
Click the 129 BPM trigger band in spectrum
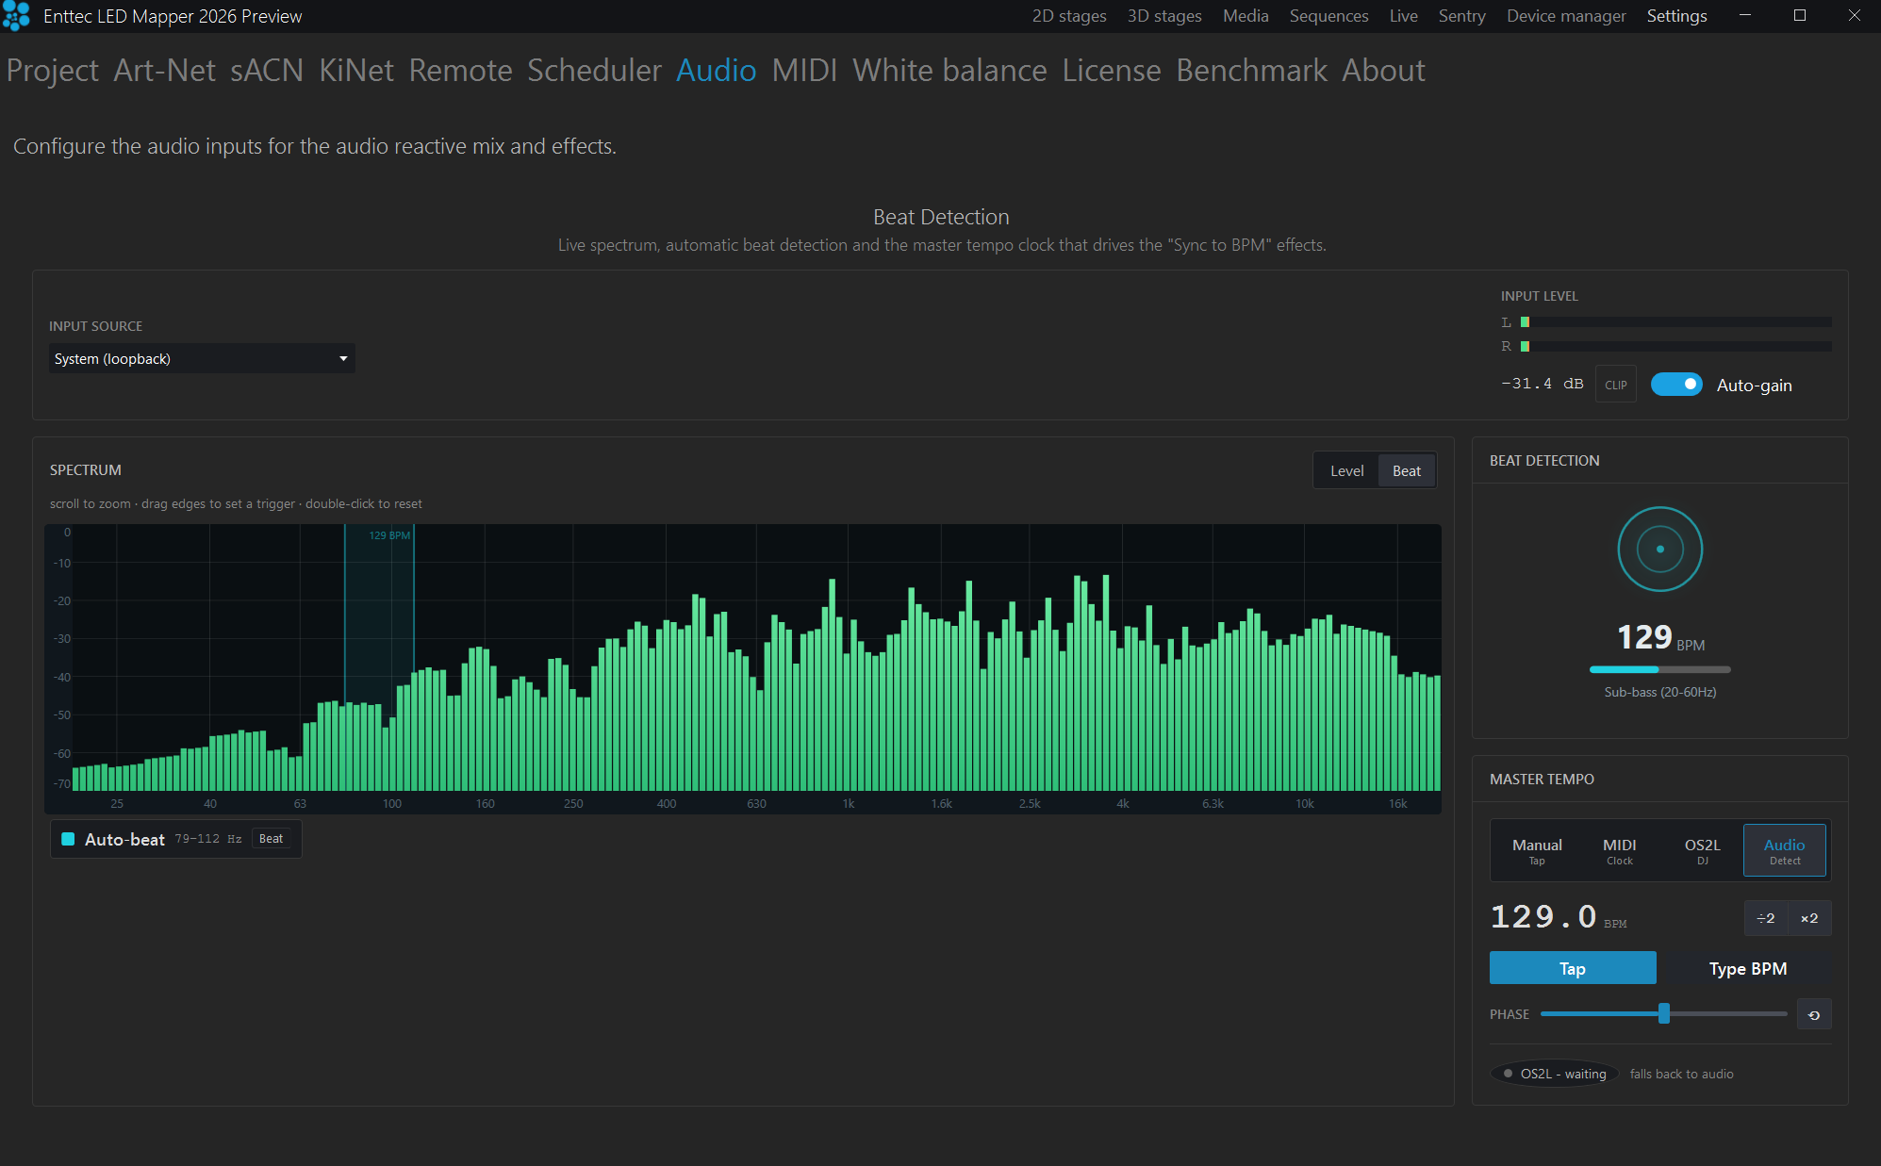379,656
